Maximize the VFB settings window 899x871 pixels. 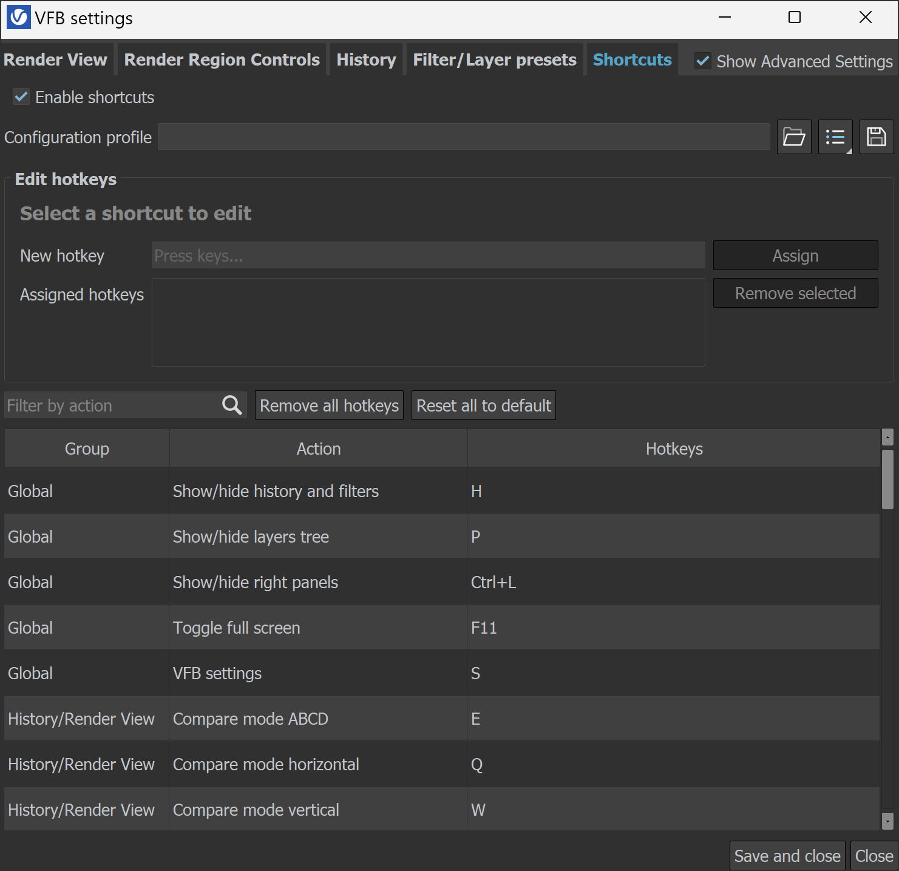[794, 18]
